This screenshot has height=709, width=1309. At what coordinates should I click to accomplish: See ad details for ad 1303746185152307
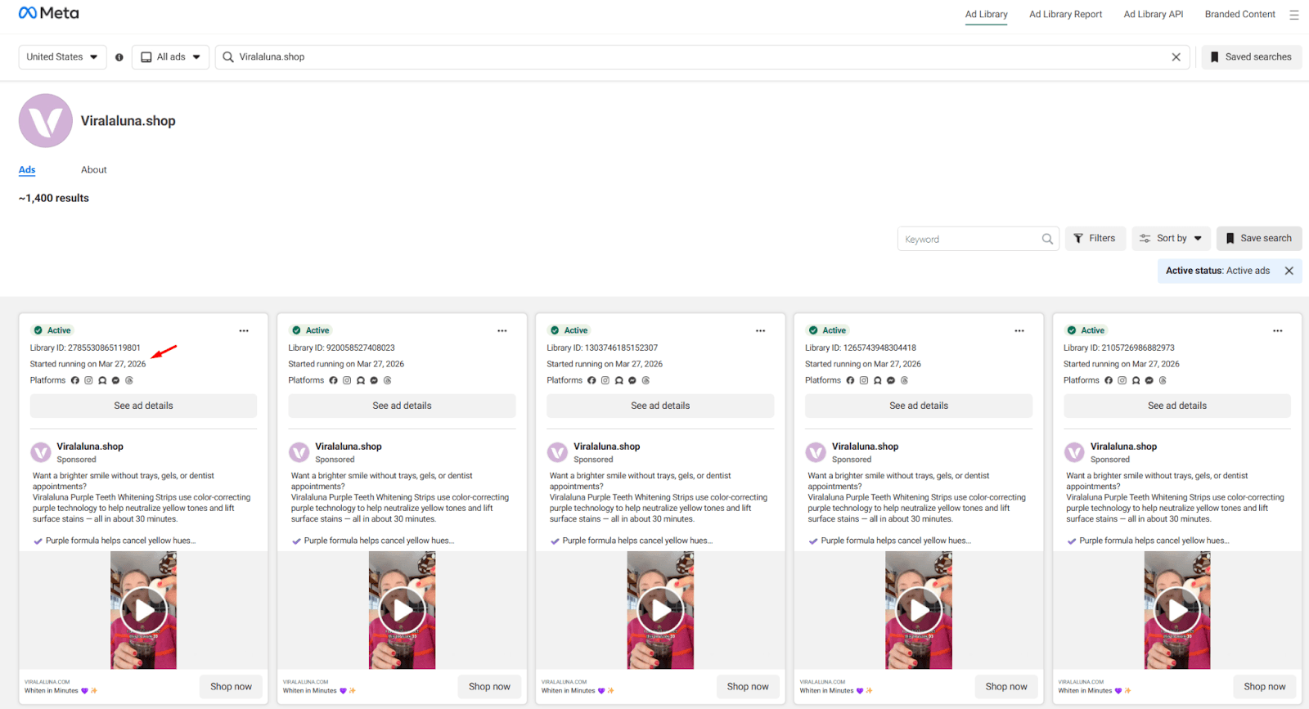660,406
